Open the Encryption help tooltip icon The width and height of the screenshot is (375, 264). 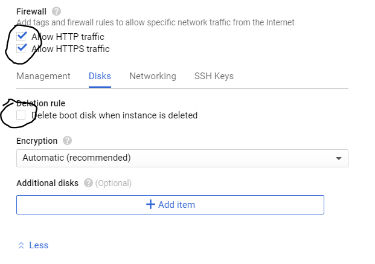click(x=67, y=141)
